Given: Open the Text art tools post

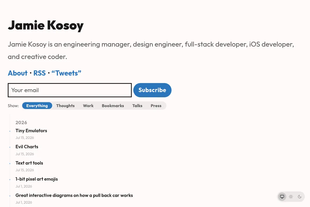Looking at the screenshot, I should click(x=29, y=163).
